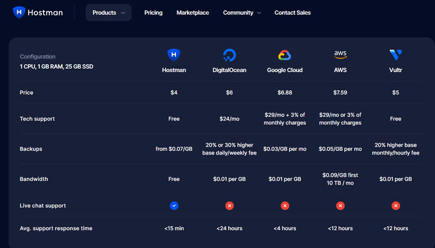Image resolution: width=435 pixels, height=248 pixels.
Task: Click the DigitalOcean price $6
Action: tap(229, 92)
